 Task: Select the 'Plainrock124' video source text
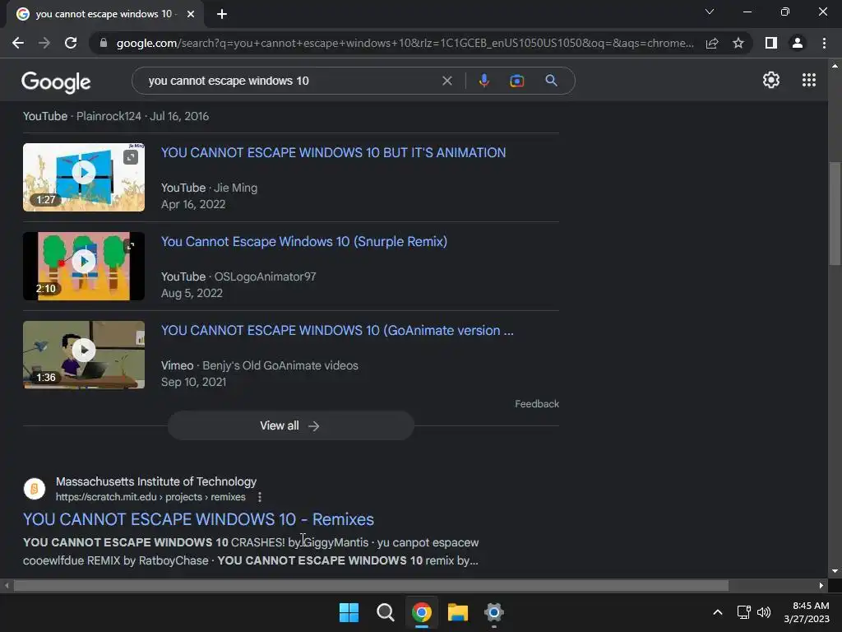pyautogui.click(x=109, y=116)
